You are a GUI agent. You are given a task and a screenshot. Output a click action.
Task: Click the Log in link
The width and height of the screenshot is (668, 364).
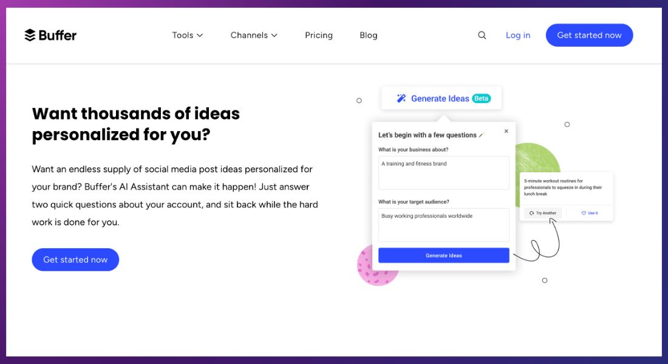pyautogui.click(x=518, y=35)
